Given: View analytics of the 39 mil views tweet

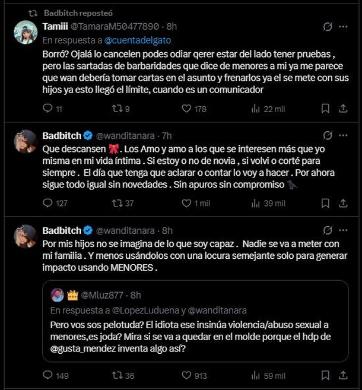Looking at the screenshot, I should [x=256, y=203].
